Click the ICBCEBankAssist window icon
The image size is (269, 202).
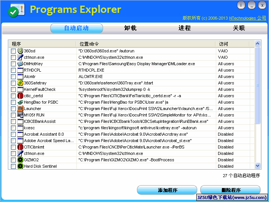point(20,121)
